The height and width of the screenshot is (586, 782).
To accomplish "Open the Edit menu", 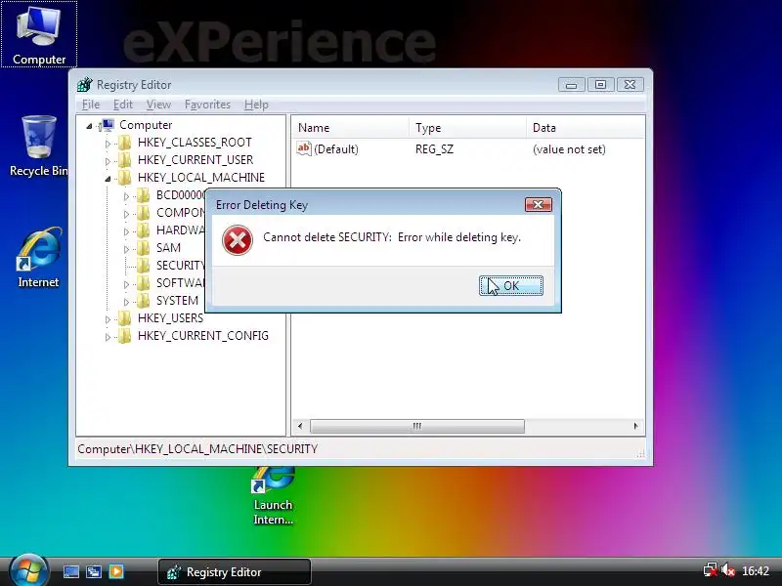I will tap(123, 105).
